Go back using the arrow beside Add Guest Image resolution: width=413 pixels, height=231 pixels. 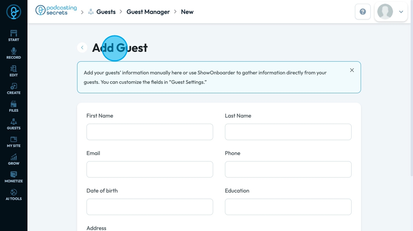[82, 48]
